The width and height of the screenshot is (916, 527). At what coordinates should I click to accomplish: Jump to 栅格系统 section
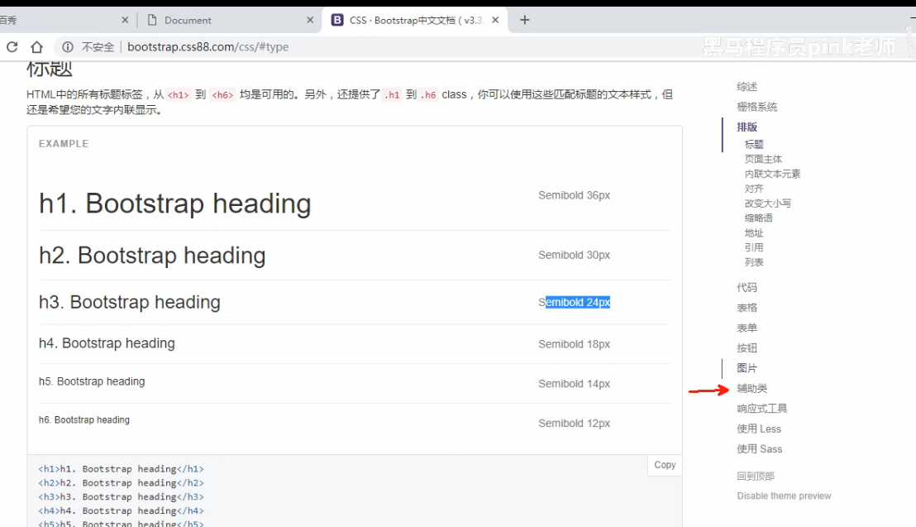(x=757, y=107)
